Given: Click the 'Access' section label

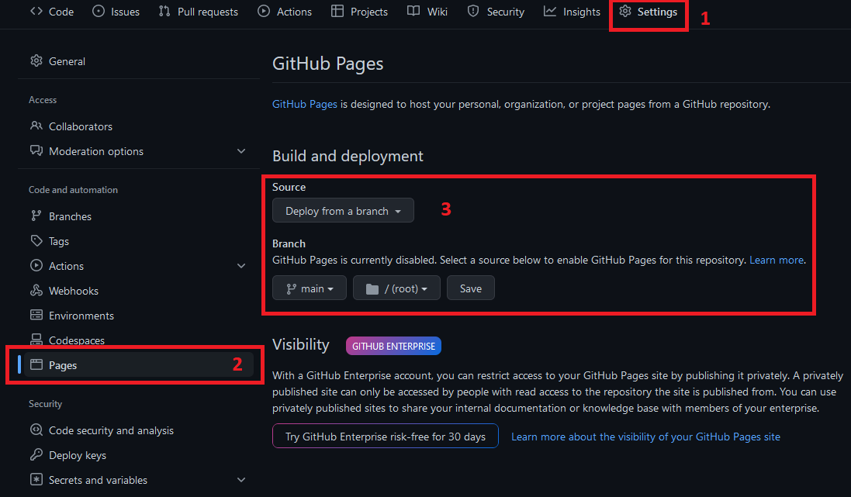Looking at the screenshot, I should (43, 100).
